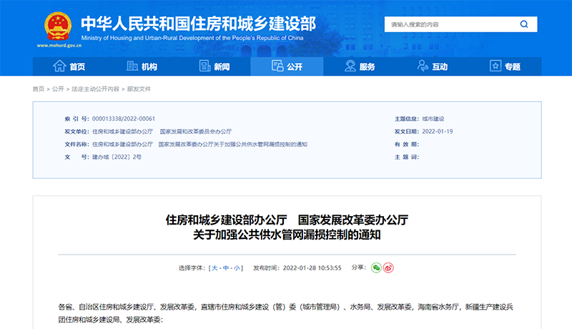Select large font size 大
572x329 pixels.
[x=214, y=267]
